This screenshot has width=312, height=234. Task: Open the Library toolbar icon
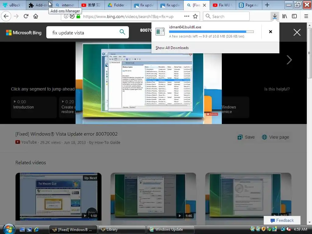pos(285,16)
